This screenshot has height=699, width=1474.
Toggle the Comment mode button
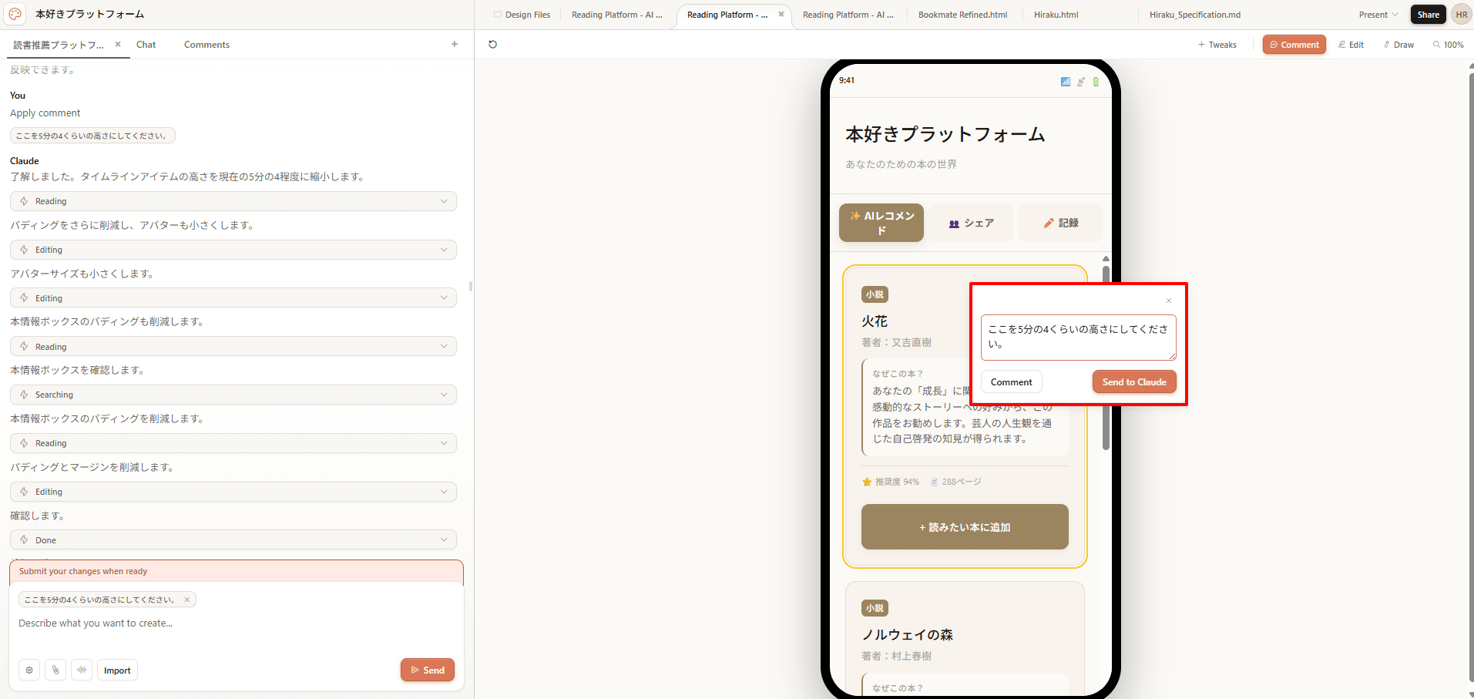point(1294,45)
